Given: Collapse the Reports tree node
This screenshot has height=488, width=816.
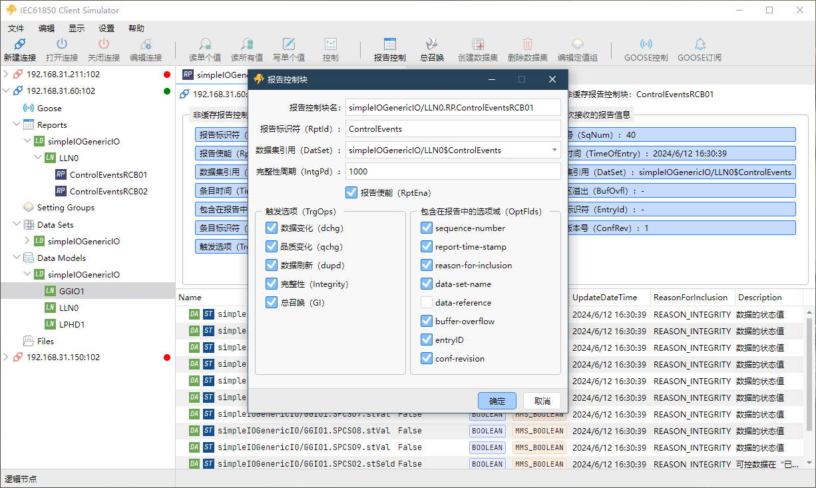Looking at the screenshot, I should point(17,124).
